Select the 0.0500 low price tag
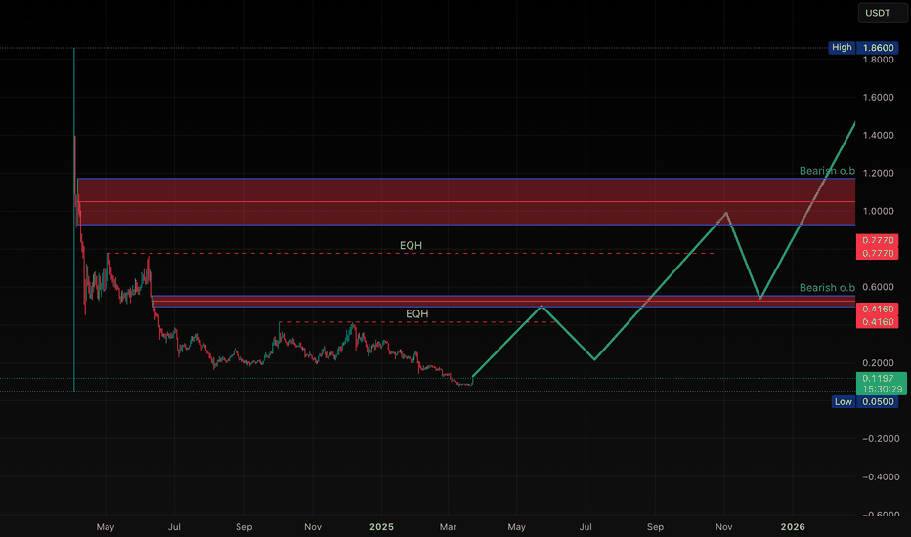Screen dimensions: 911x537 click(878, 401)
